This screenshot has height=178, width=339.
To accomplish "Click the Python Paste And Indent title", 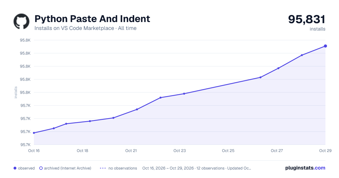I will tap(92, 19).
